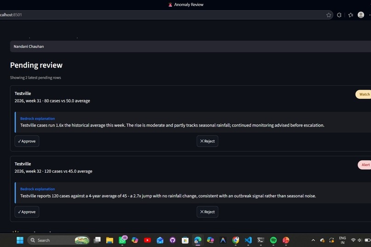Click the browser address bar URL
Image resolution: width=371 pixels, height=247 pixels.
tap(11, 15)
